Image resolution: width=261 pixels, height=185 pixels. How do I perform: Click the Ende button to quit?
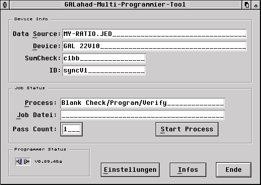[234, 170]
